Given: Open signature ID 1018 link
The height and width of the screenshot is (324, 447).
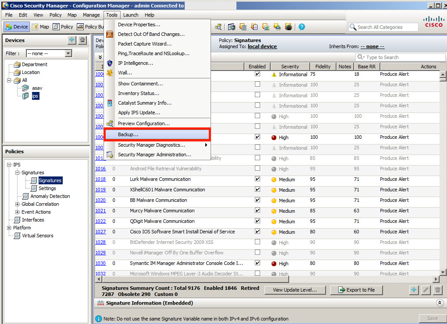Looking at the screenshot, I should [100, 179].
